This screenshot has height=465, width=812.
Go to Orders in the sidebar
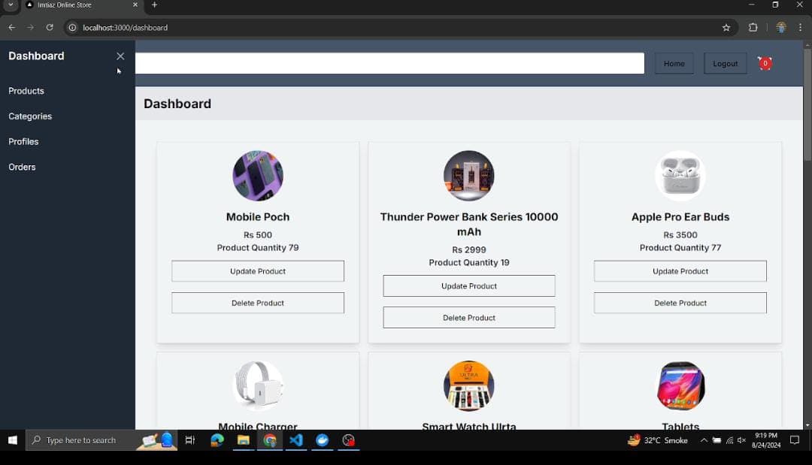(x=22, y=167)
